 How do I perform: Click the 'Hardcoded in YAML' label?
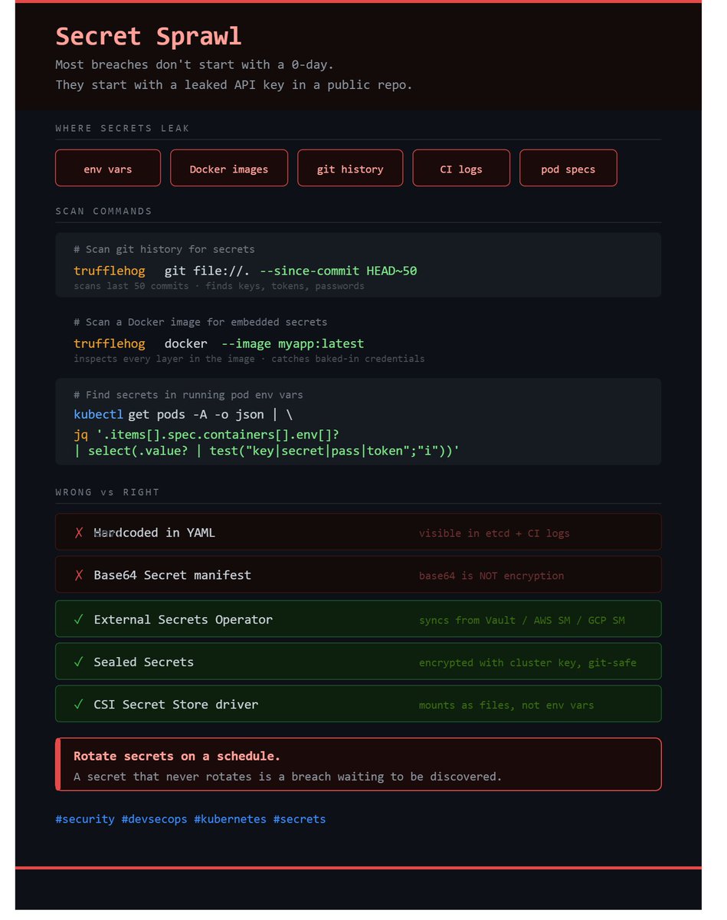click(155, 533)
